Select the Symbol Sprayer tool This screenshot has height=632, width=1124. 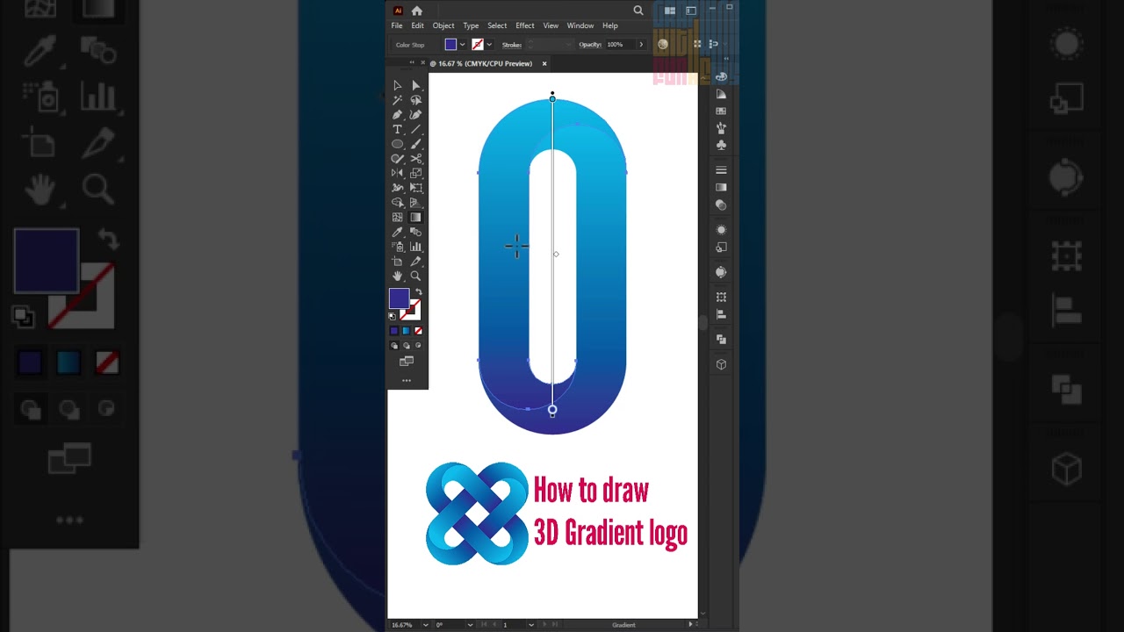pos(397,247)
